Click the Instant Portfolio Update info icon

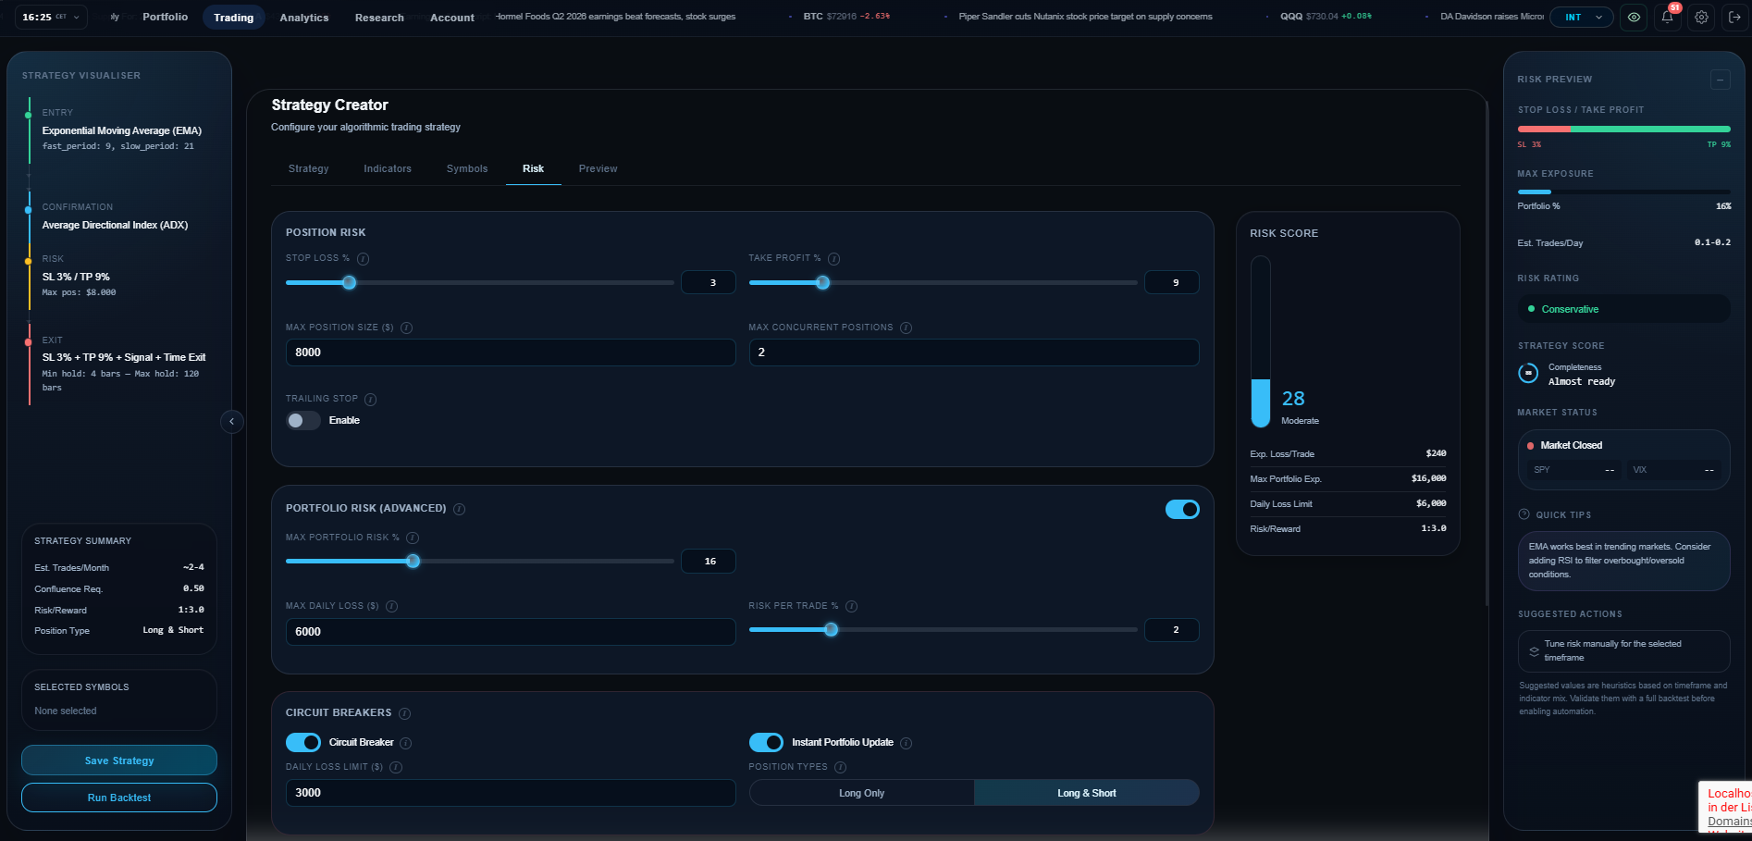tap(907, 743)
